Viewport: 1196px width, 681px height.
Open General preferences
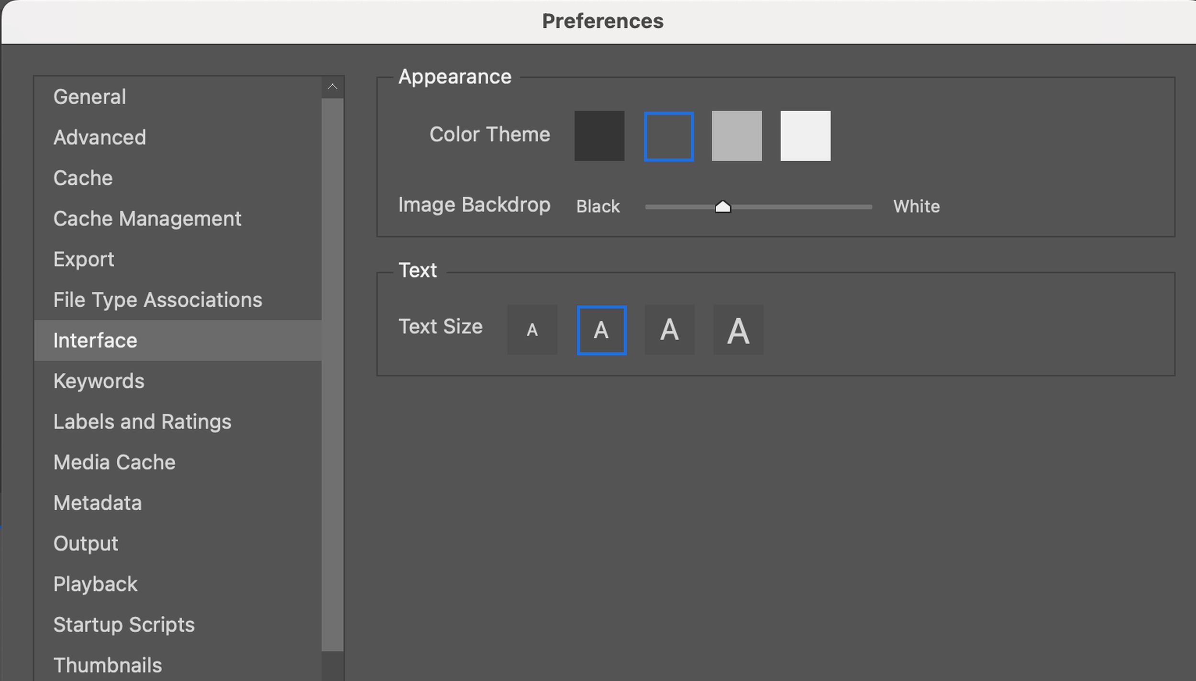89,97
